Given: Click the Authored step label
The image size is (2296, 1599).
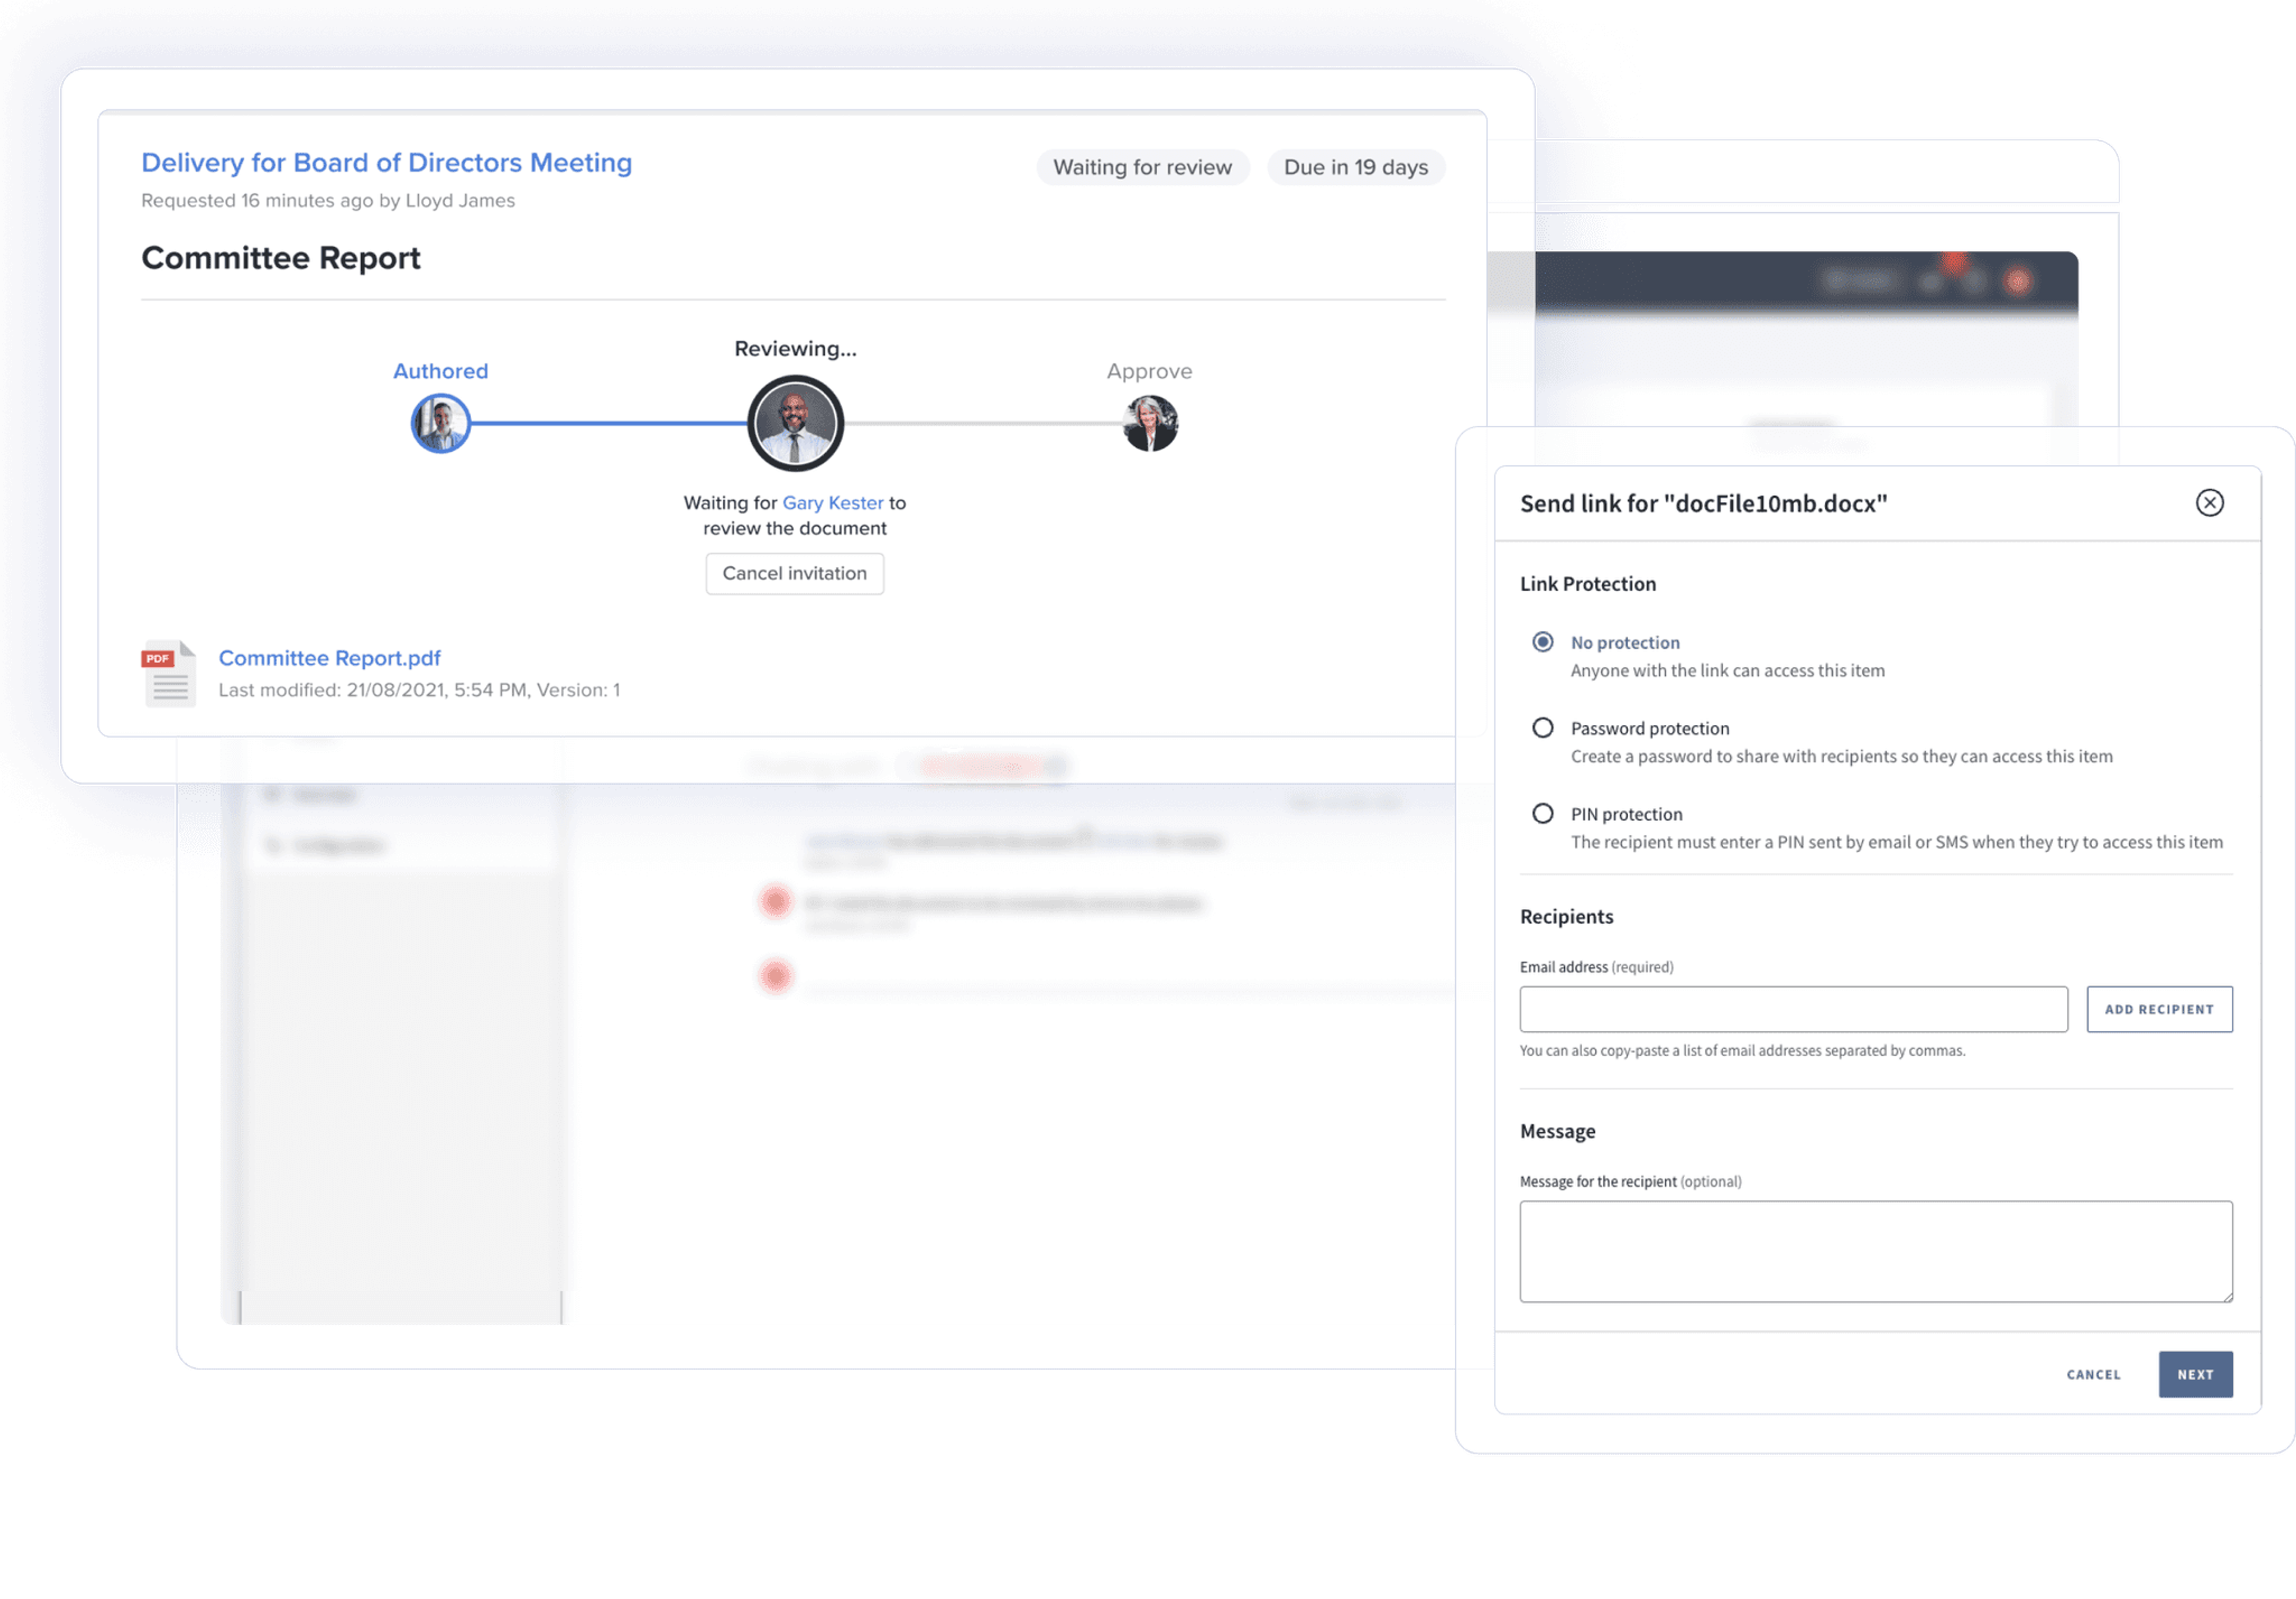Looking at the screenshot, I should tap(441, 370).
